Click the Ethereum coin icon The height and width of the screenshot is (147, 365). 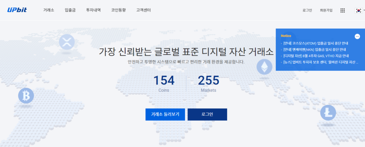pyautogui.click(x=264, y=67)
